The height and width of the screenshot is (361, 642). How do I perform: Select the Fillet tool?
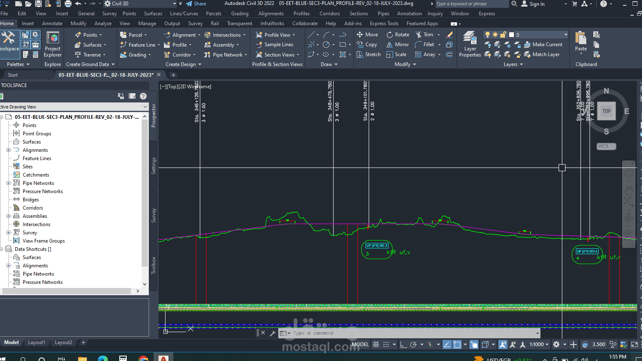click(424, 45)
